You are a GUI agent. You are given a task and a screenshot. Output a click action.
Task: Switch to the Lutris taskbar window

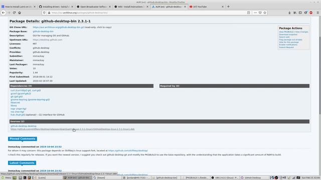(x=48, y=178)
